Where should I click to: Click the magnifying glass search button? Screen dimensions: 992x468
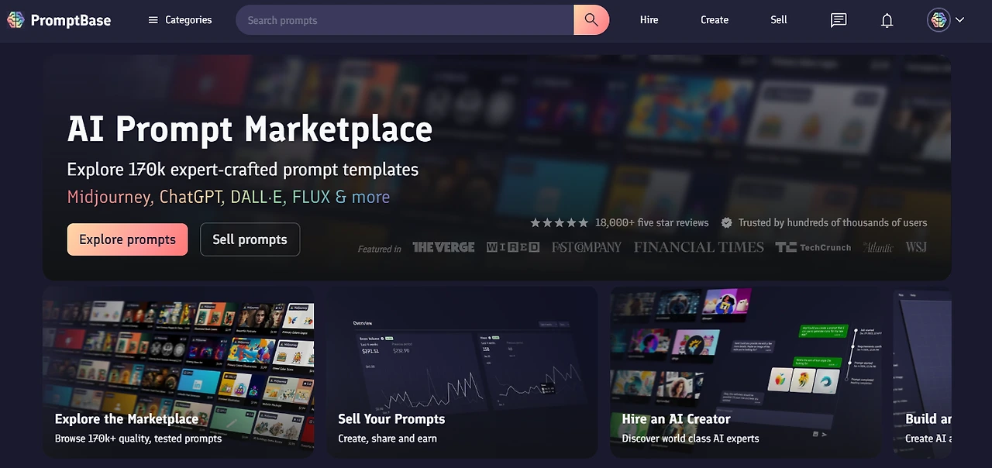click(x=591, y=20)
